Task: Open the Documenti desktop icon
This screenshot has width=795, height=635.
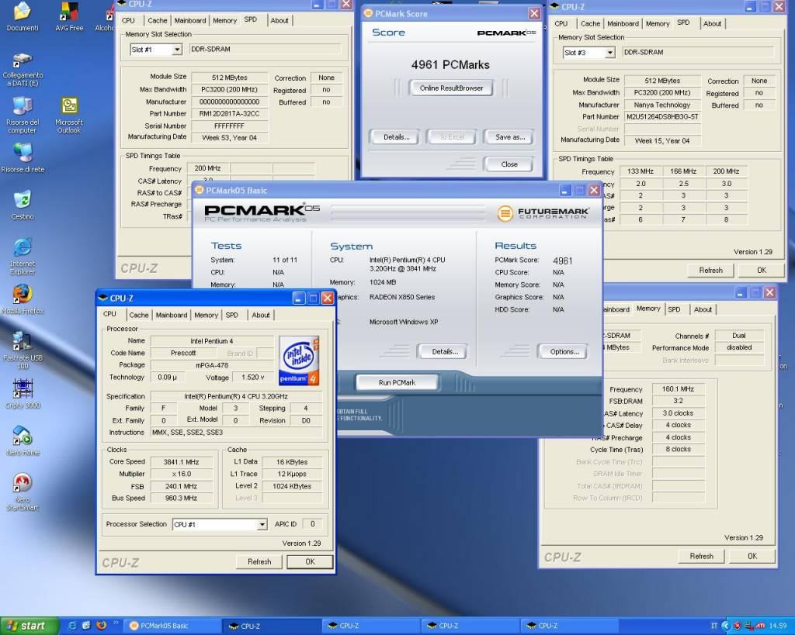Action: click(x=23, y=16)
